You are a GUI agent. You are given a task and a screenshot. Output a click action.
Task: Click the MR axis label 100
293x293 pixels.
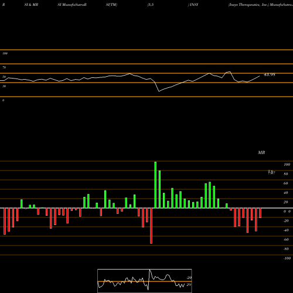(287, 165)
